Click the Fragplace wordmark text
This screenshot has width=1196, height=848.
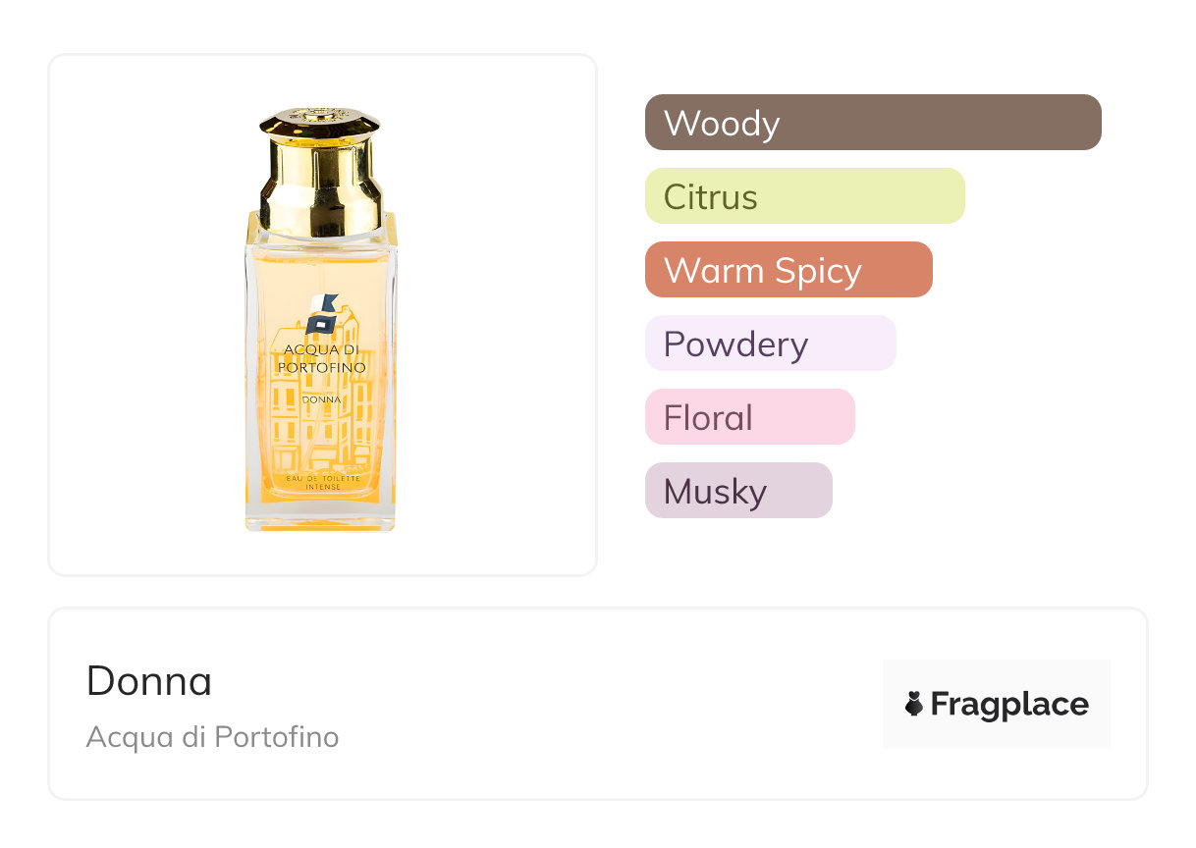click(1009, 704)
